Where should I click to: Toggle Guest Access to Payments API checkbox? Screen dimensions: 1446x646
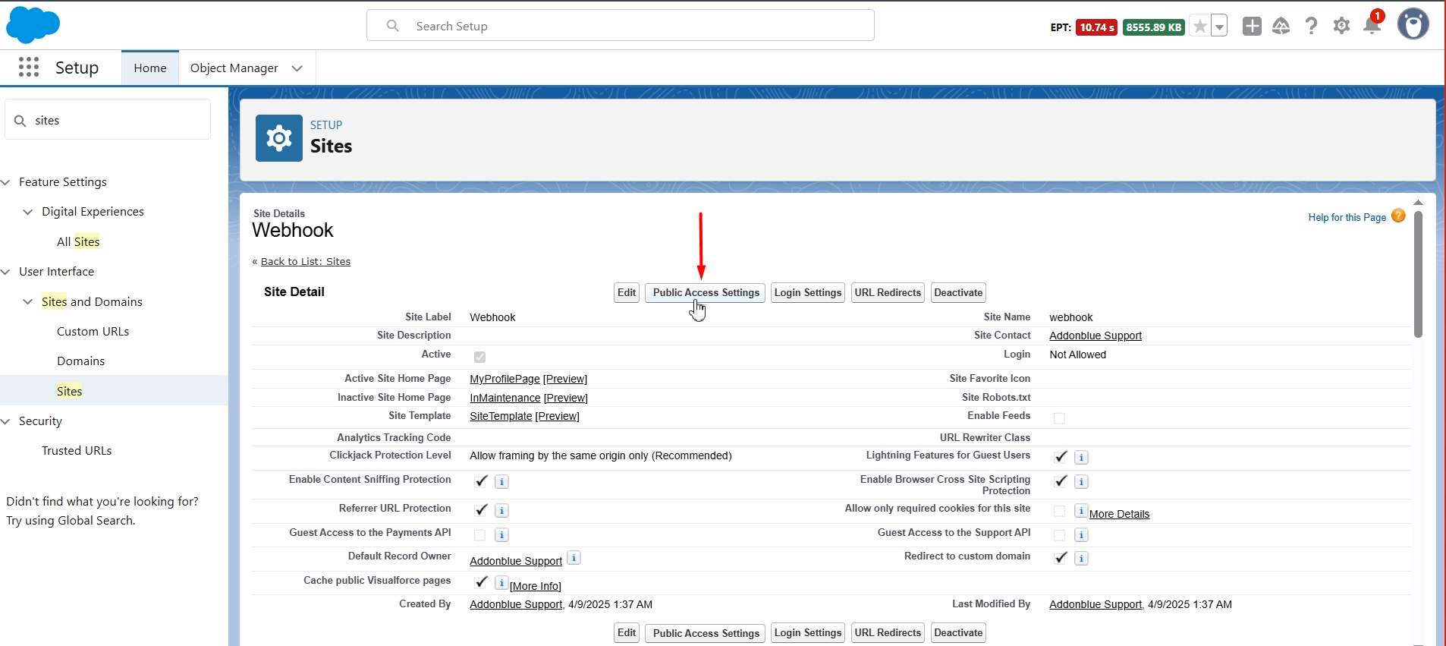pyautogui.click(x=479, y=535)
